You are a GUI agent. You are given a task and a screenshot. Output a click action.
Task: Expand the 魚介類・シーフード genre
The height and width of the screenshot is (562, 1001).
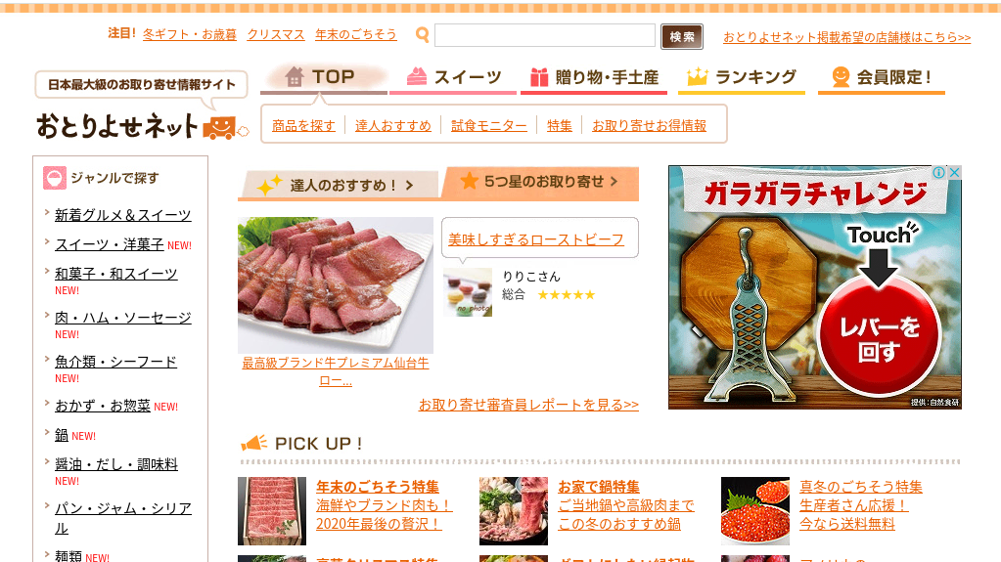point(47,359)
